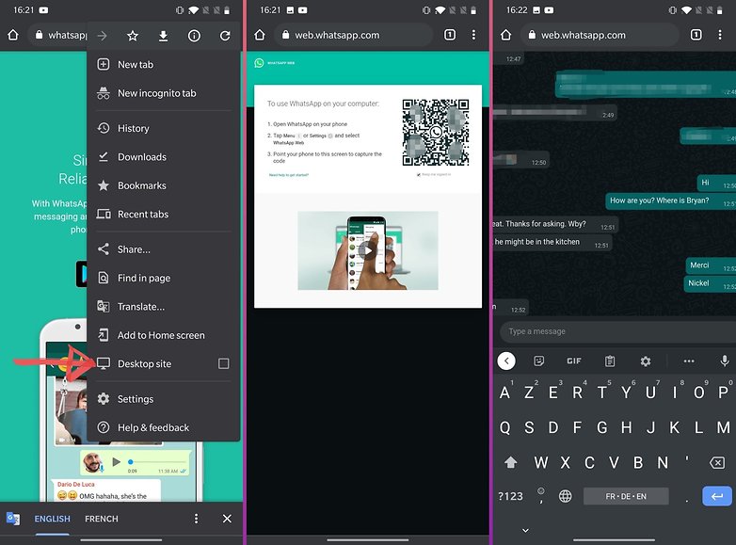Tap the blue enter key
This screenshot has height=545, width=736.
click(717, 496)
